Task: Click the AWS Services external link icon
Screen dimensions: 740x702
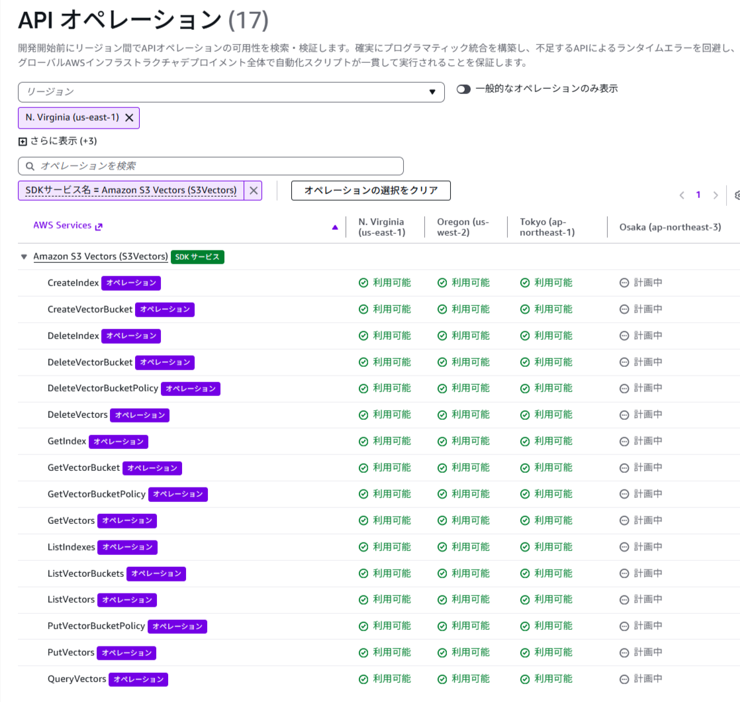Action: 99,226
